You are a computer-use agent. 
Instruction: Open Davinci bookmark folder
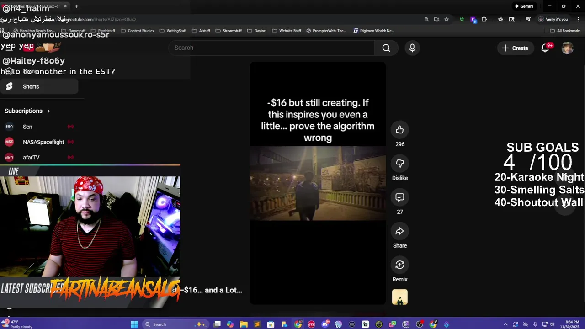point(256,31)
